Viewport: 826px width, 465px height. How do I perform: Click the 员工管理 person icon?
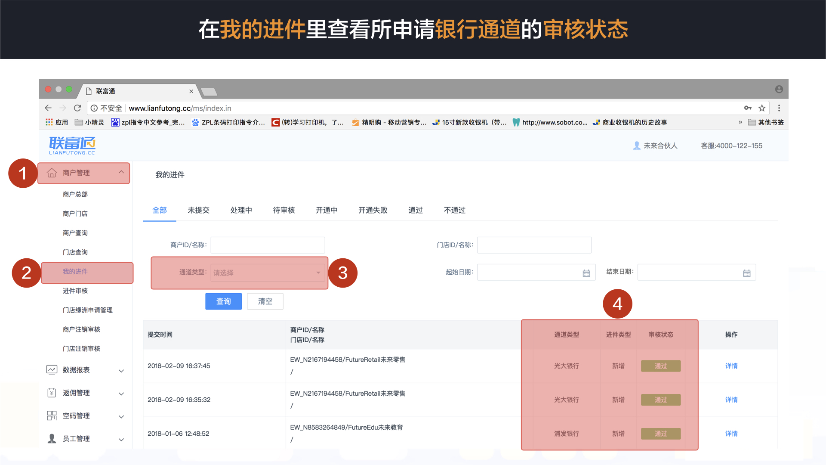[52, 438]
